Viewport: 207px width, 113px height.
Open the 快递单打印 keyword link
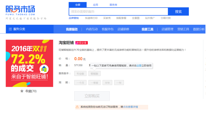[x=91, y=18]
